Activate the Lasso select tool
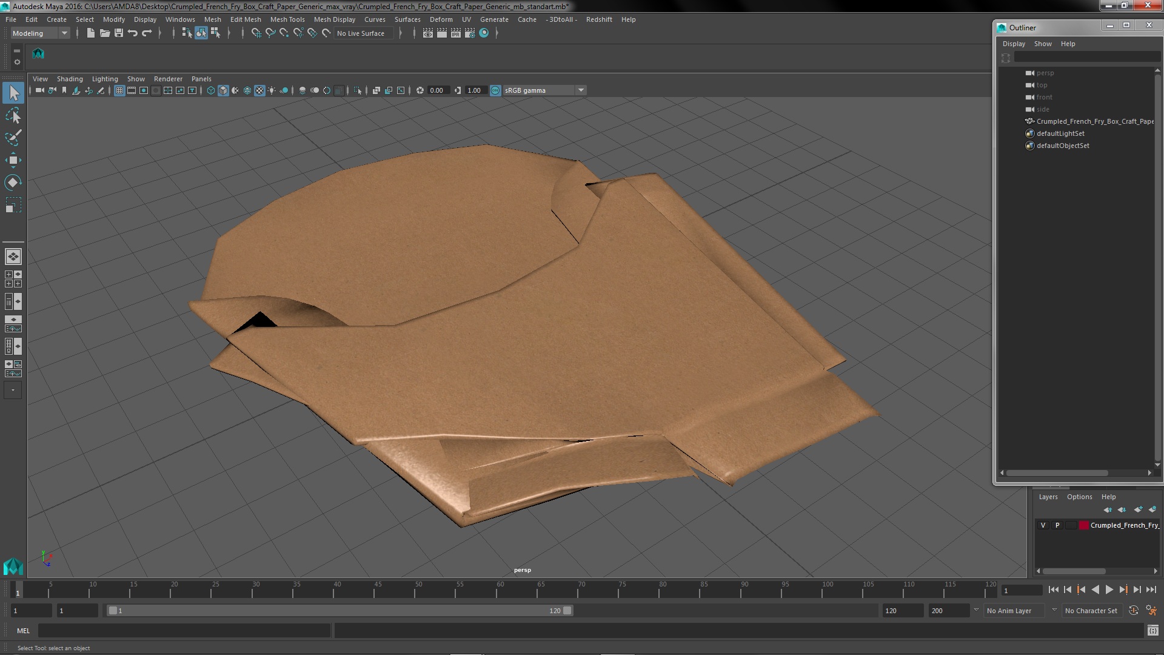This screenshot has width=1164, height=655. tap(13, 115)
